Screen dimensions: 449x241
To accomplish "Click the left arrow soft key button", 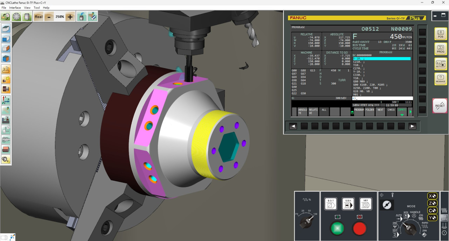I will pos(293,126).
